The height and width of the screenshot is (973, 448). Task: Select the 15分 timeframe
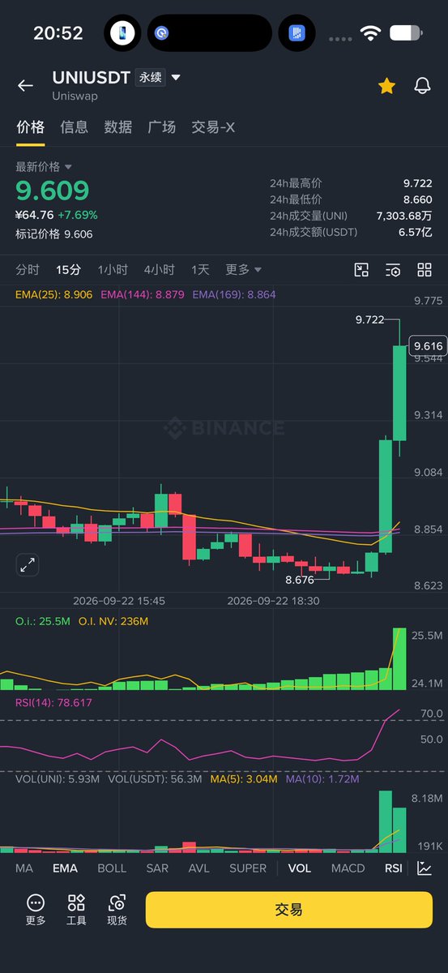68,269
